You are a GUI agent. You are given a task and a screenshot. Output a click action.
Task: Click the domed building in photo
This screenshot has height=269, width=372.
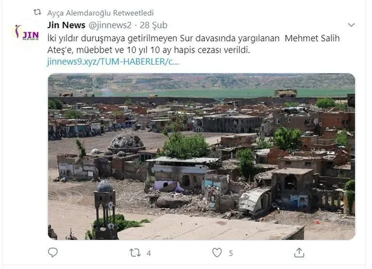(x=126, y=144)
